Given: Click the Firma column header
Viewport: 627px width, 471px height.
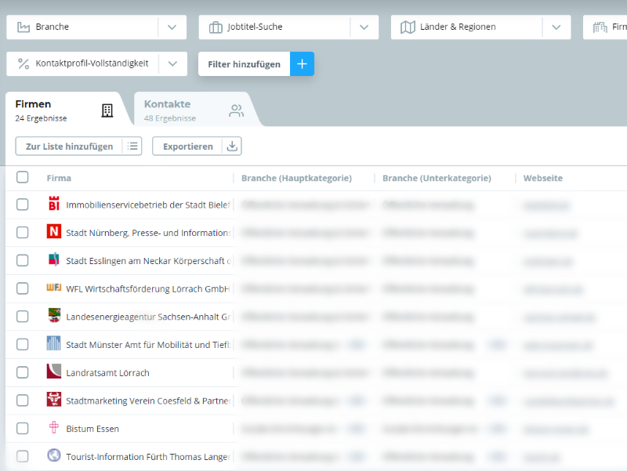Looking at the screenshot, I should coord(59,178).
